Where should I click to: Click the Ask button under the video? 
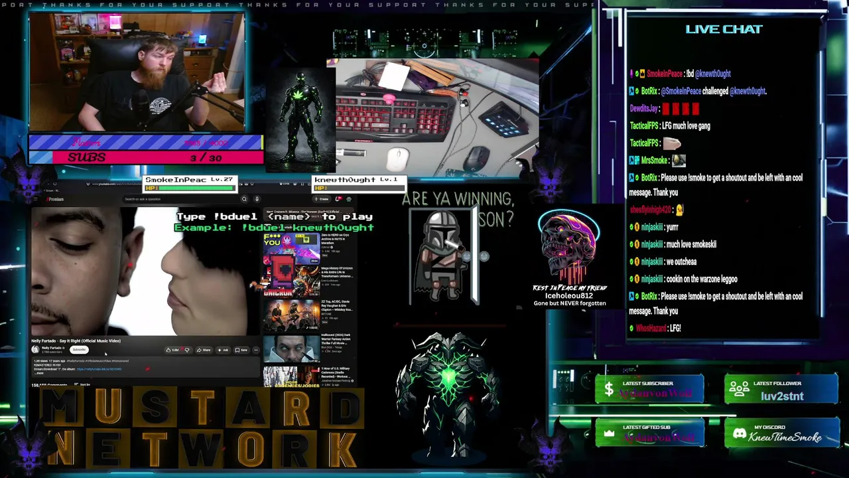223,350
